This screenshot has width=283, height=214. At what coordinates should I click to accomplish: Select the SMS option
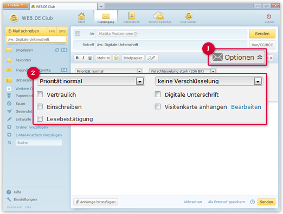coord(62,31)
